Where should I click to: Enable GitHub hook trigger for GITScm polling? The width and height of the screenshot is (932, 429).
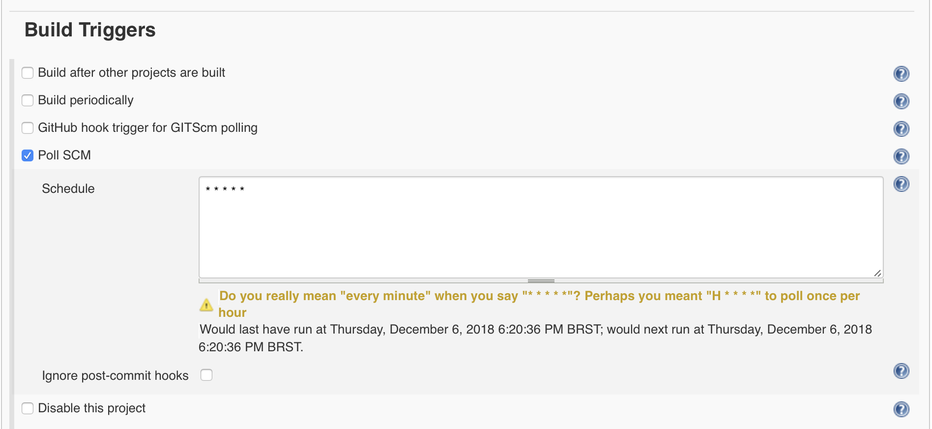28,128
